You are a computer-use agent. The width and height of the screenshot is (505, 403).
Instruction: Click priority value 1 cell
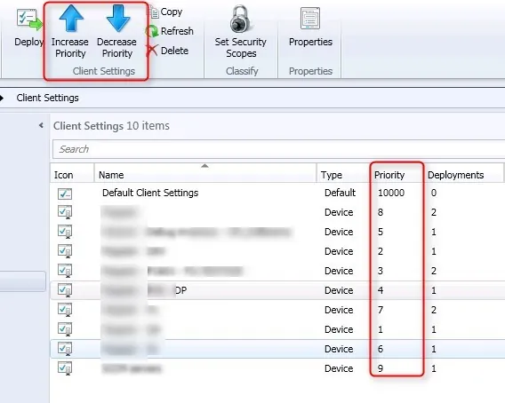pyautogui.click(x=381, y=329)
